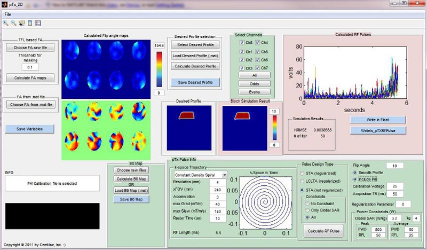The height and width of the screenshot is (250, 427).
Task: Click the pTx_2D window title icon
Action: (x=5, y=4)
